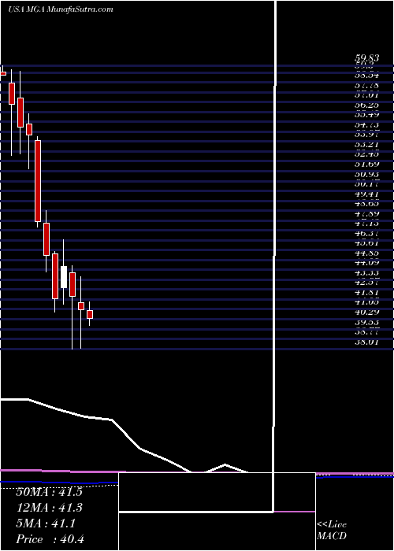The width and height of the screenshot is (394, 551).
Task: Click the lowest price label 38.01
Action: click(366, 341)
